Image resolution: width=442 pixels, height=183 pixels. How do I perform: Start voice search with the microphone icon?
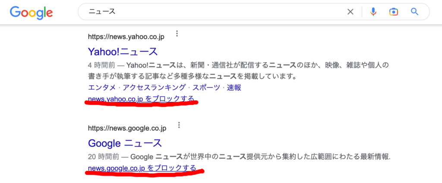(x=373, y=12)
